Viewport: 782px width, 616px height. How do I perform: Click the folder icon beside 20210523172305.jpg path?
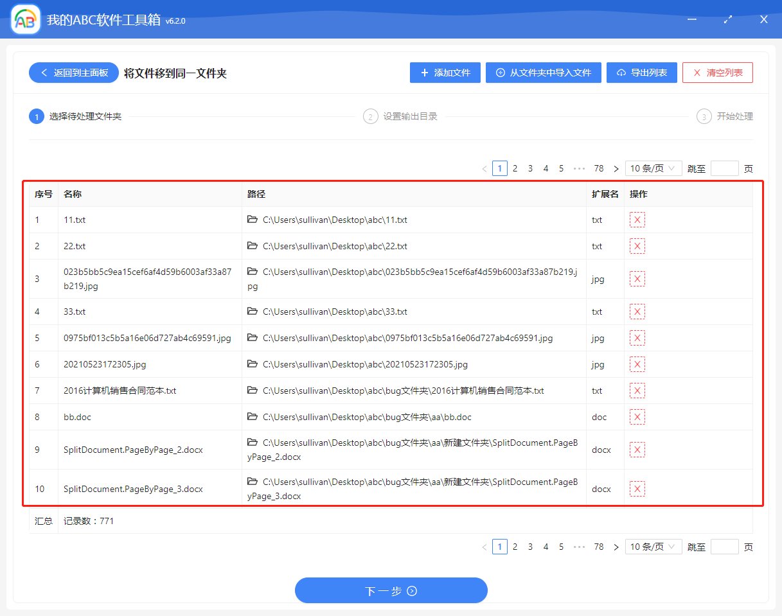(253, 364)
